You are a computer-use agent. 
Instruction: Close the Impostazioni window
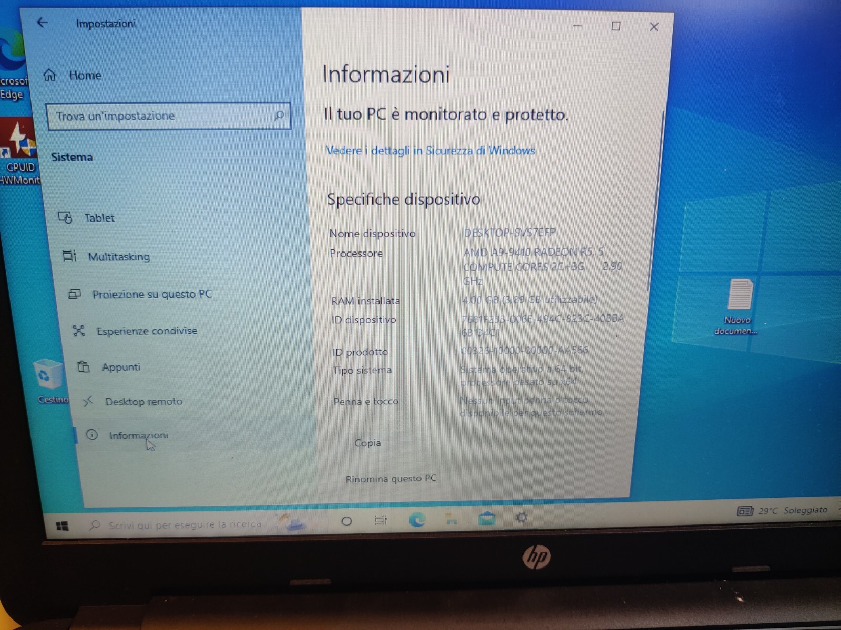[x=654, y=27]
